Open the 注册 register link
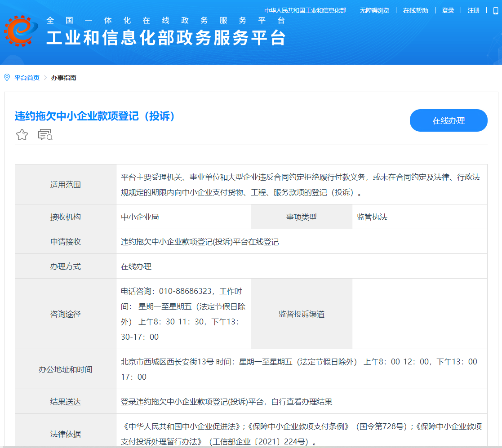 pos(473,10)
